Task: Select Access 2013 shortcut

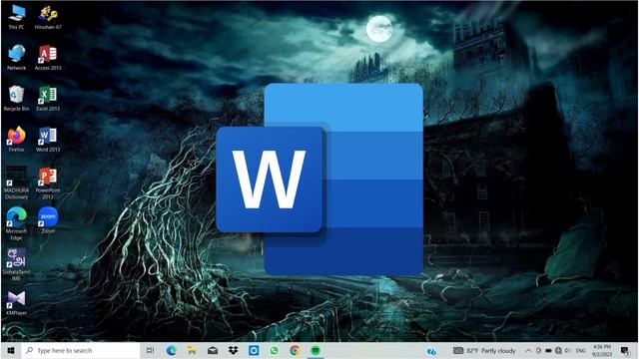Action: click(48, 58)
